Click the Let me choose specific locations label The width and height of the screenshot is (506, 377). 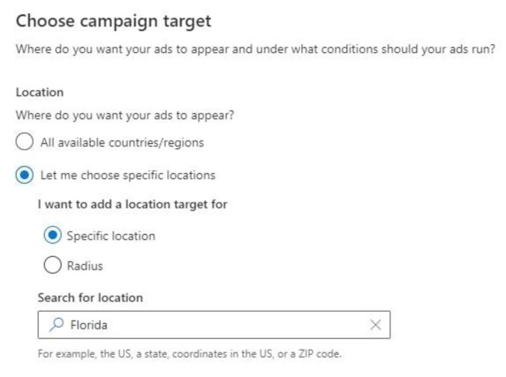128,176
